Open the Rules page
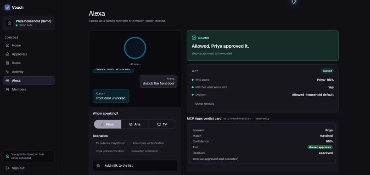 (x=28, y=63)
